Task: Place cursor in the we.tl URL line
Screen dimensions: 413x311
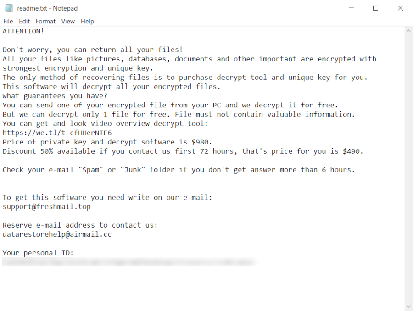Action: point(57,133)
